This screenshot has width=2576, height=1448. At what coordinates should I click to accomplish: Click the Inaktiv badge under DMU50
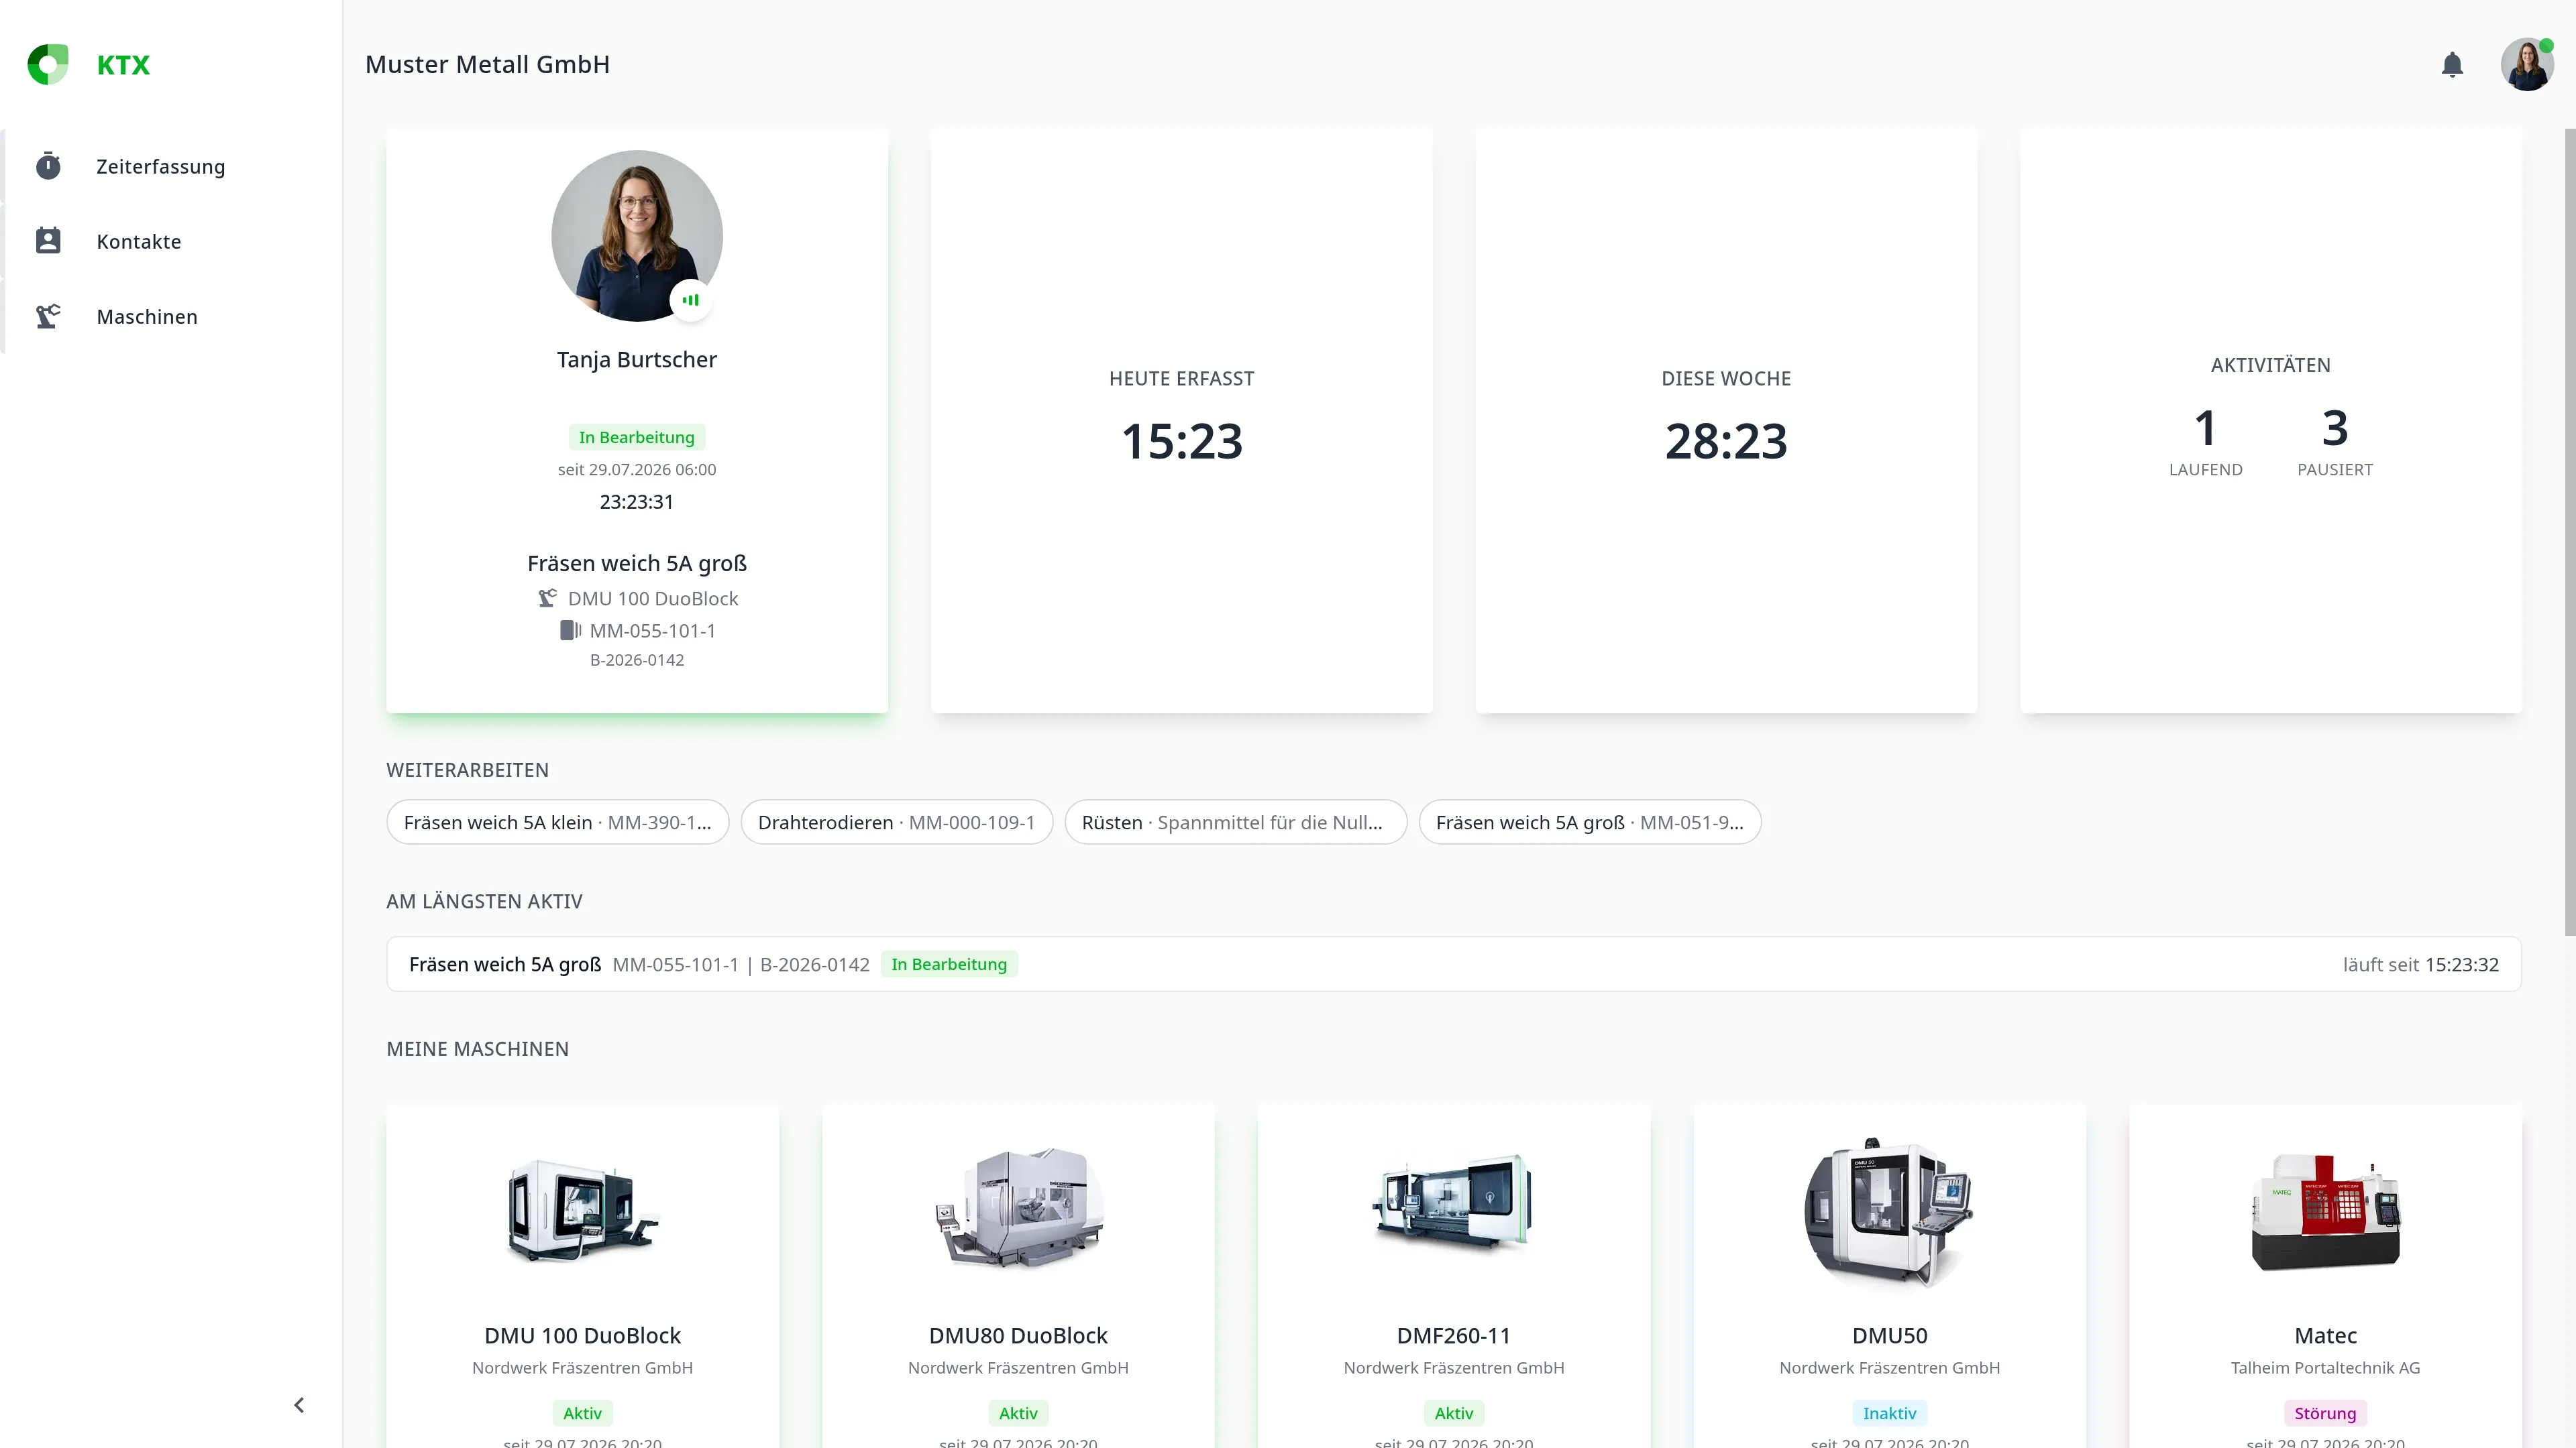click(x=1889, y=1413)
